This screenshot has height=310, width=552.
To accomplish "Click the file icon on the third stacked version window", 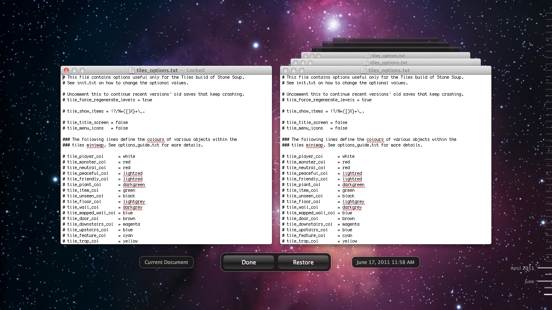I will point(368,56).
